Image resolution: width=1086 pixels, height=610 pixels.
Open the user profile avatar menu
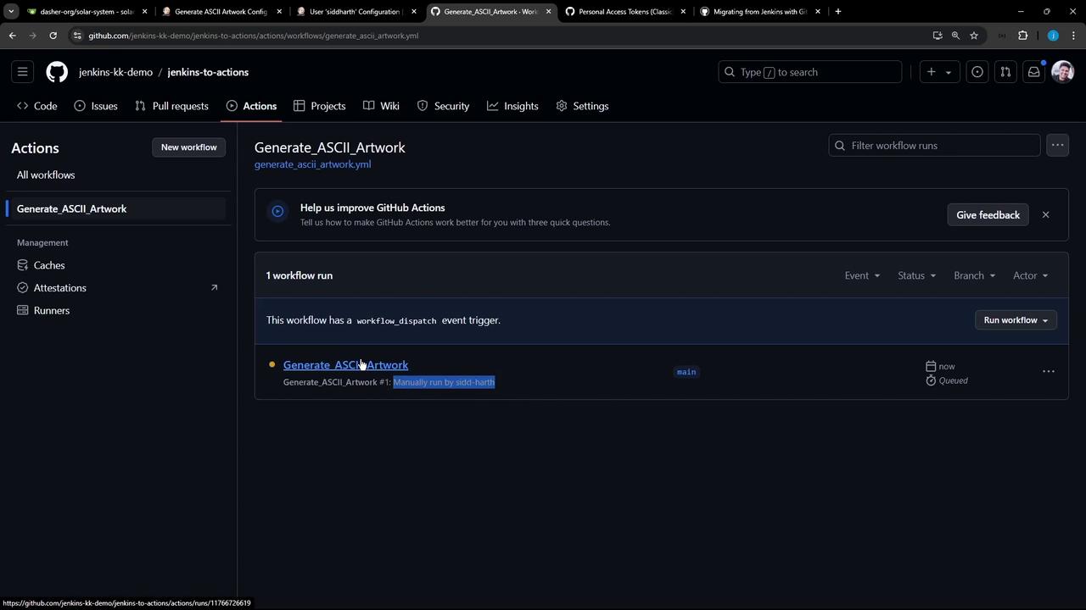click(1062, 72)
